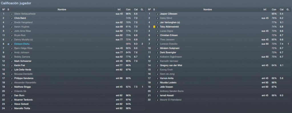Open info icon next to Marcello Trotta
Image resolution: width=292 pixels, height=113 pixels.
(12, 108)
